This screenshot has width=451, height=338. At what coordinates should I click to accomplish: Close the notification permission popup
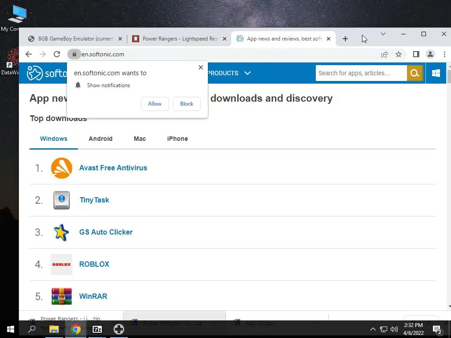click(201, 67)
